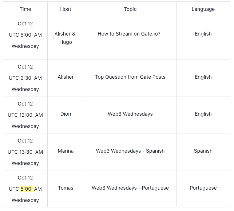This screenshot has width=234, height=211.
Task: Click the UTC 9:30 AM time entry
Action: [25, 78]
